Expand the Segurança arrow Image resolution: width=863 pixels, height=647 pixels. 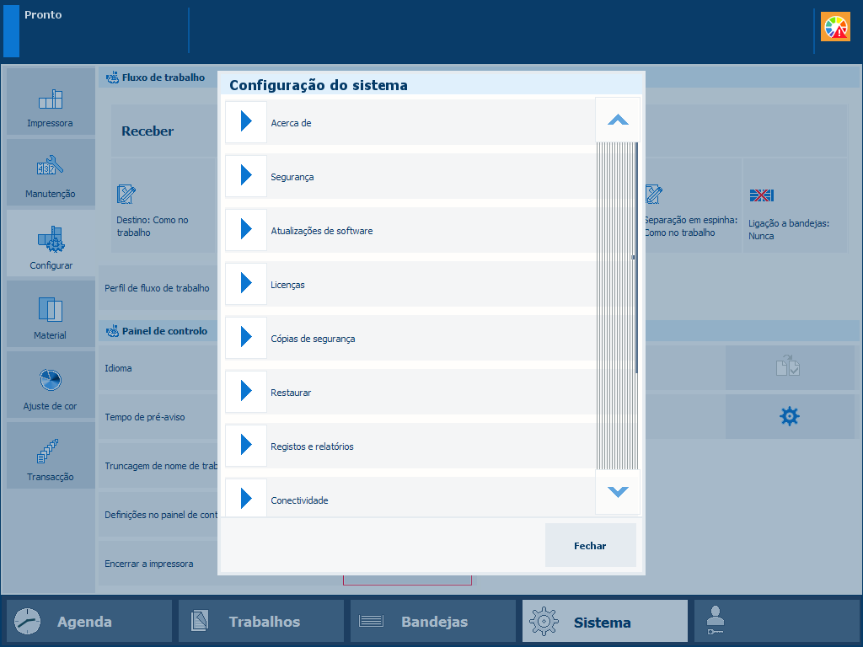pos(246,175)
